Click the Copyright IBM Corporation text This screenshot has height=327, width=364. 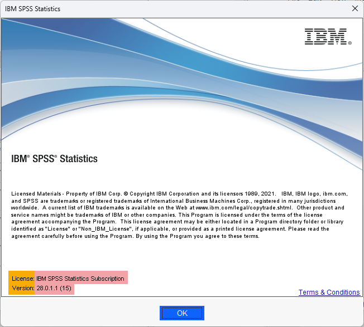(x=164, y=194)
